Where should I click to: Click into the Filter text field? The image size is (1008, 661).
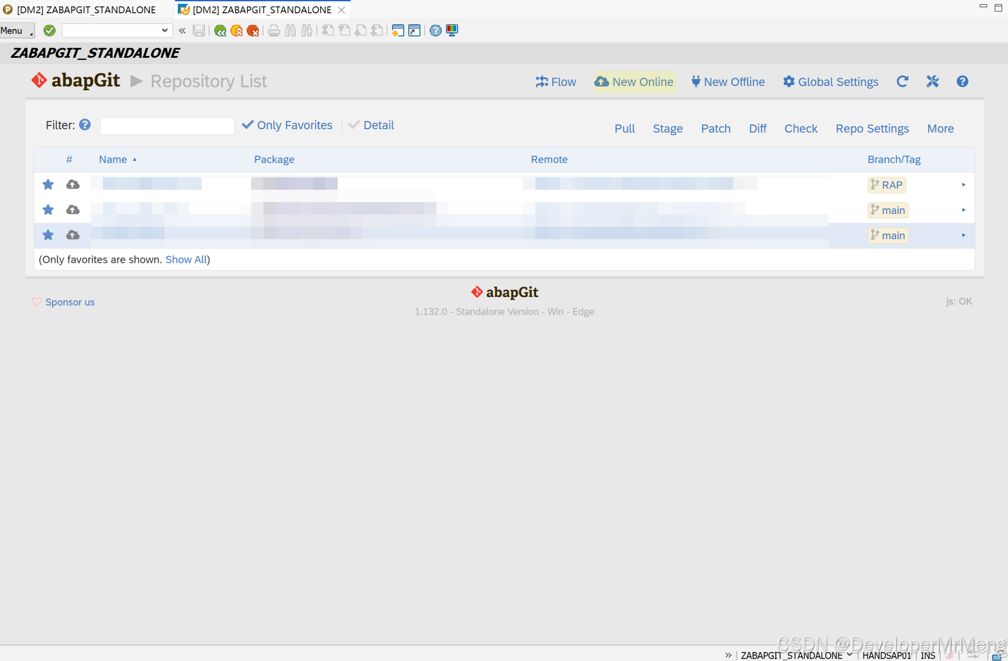(x=167, y=126)
